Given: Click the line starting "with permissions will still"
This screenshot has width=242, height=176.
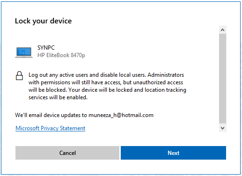Looking at the screenshot, I should [106, 82].
